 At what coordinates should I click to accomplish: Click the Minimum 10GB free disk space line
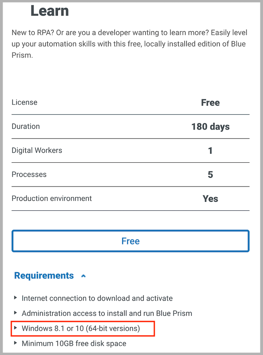point(74,343)
